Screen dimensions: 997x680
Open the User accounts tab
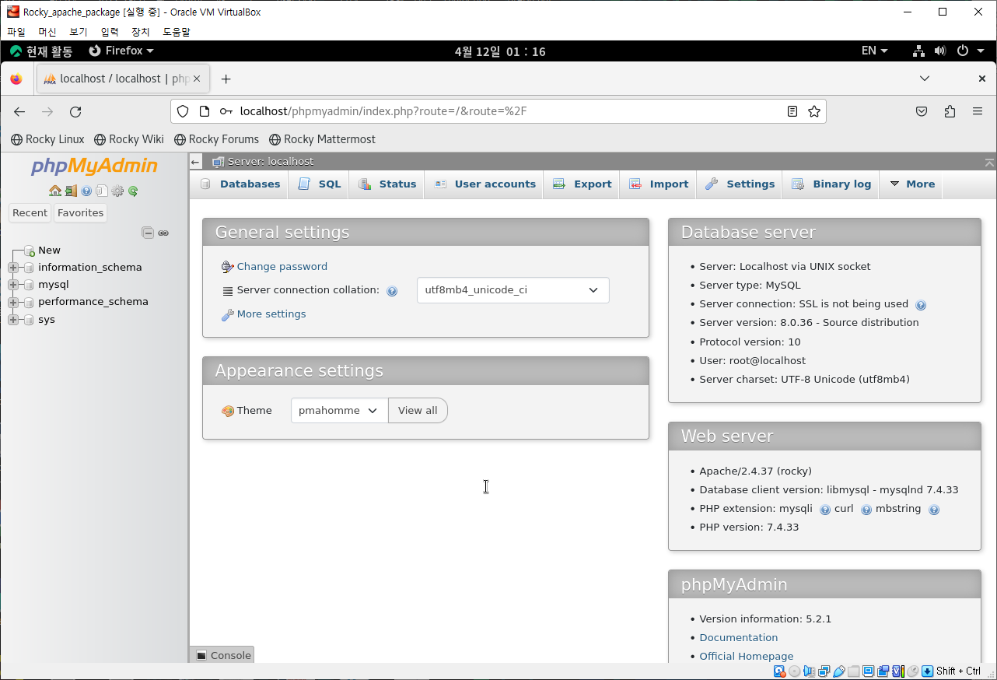pos(485,184)
